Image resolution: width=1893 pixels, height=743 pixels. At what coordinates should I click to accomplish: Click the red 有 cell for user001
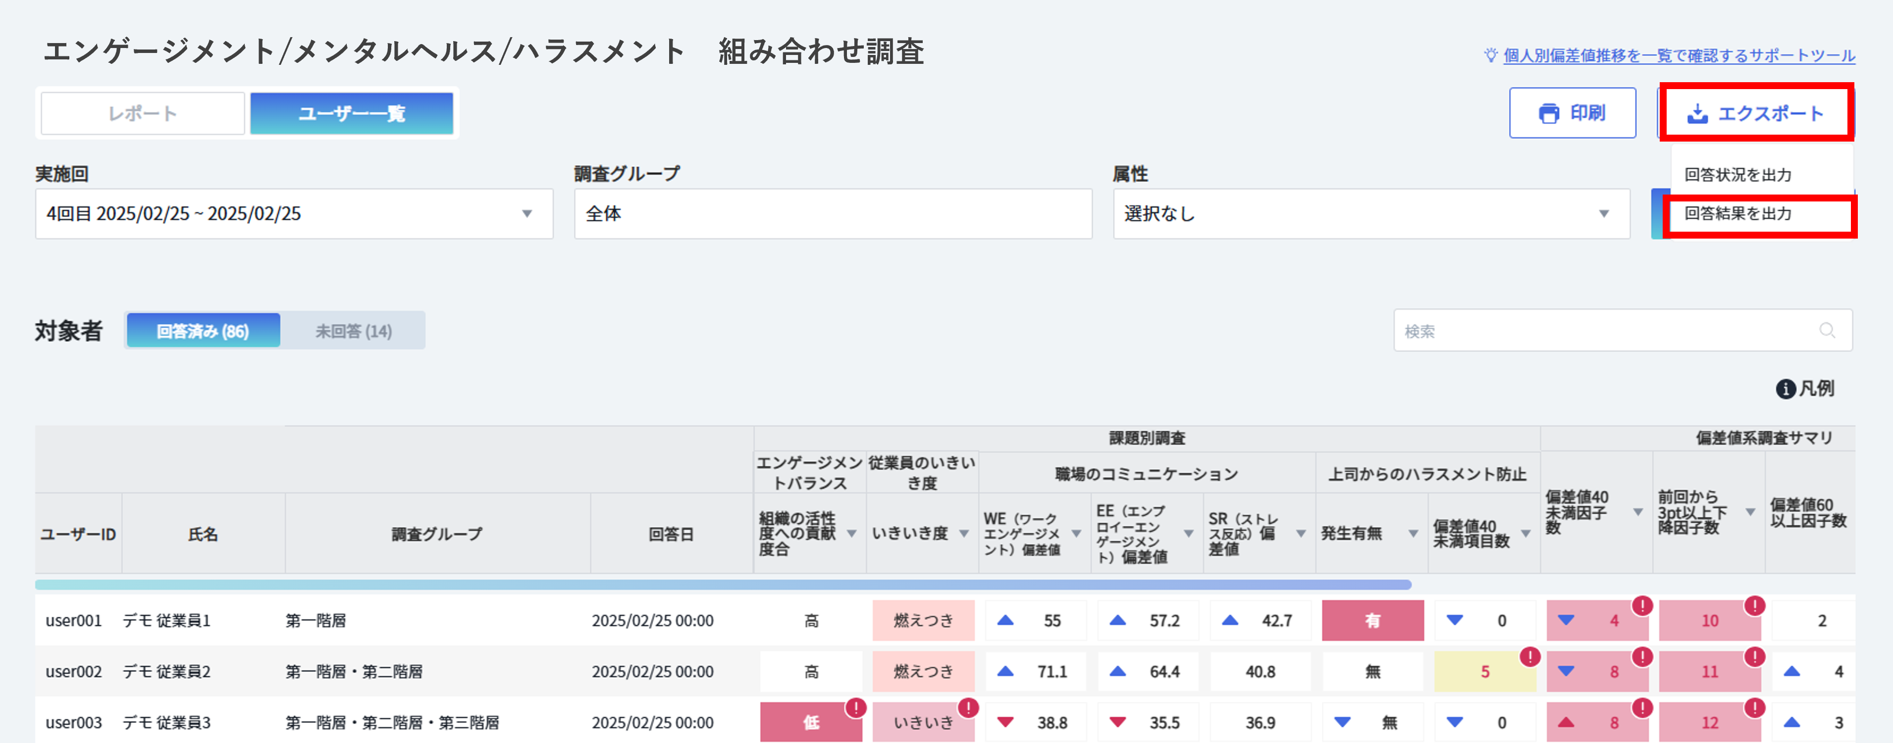1373,620
